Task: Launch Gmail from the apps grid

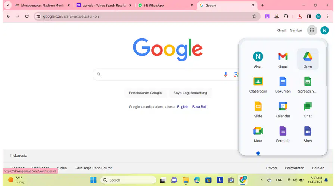Action: pos(283,59)
